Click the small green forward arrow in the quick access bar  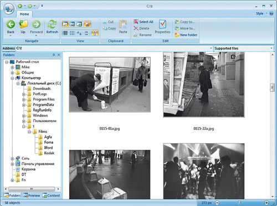29,6
